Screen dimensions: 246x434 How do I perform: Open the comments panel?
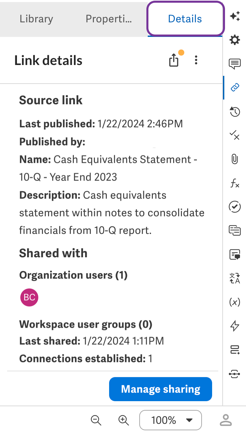[235, 64]
